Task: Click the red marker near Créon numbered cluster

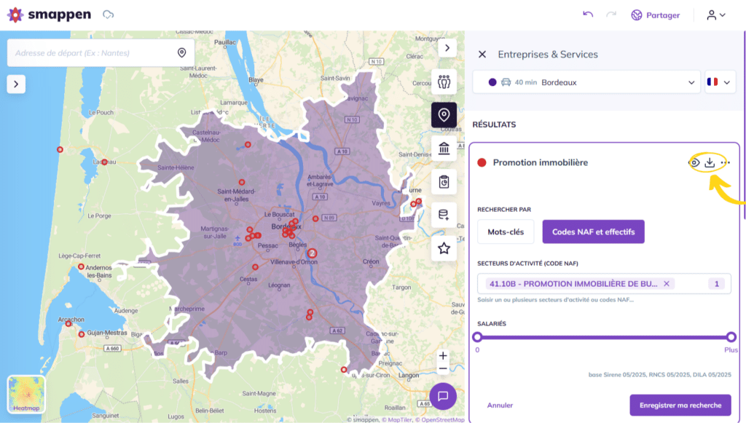Action: click(312, 253)
